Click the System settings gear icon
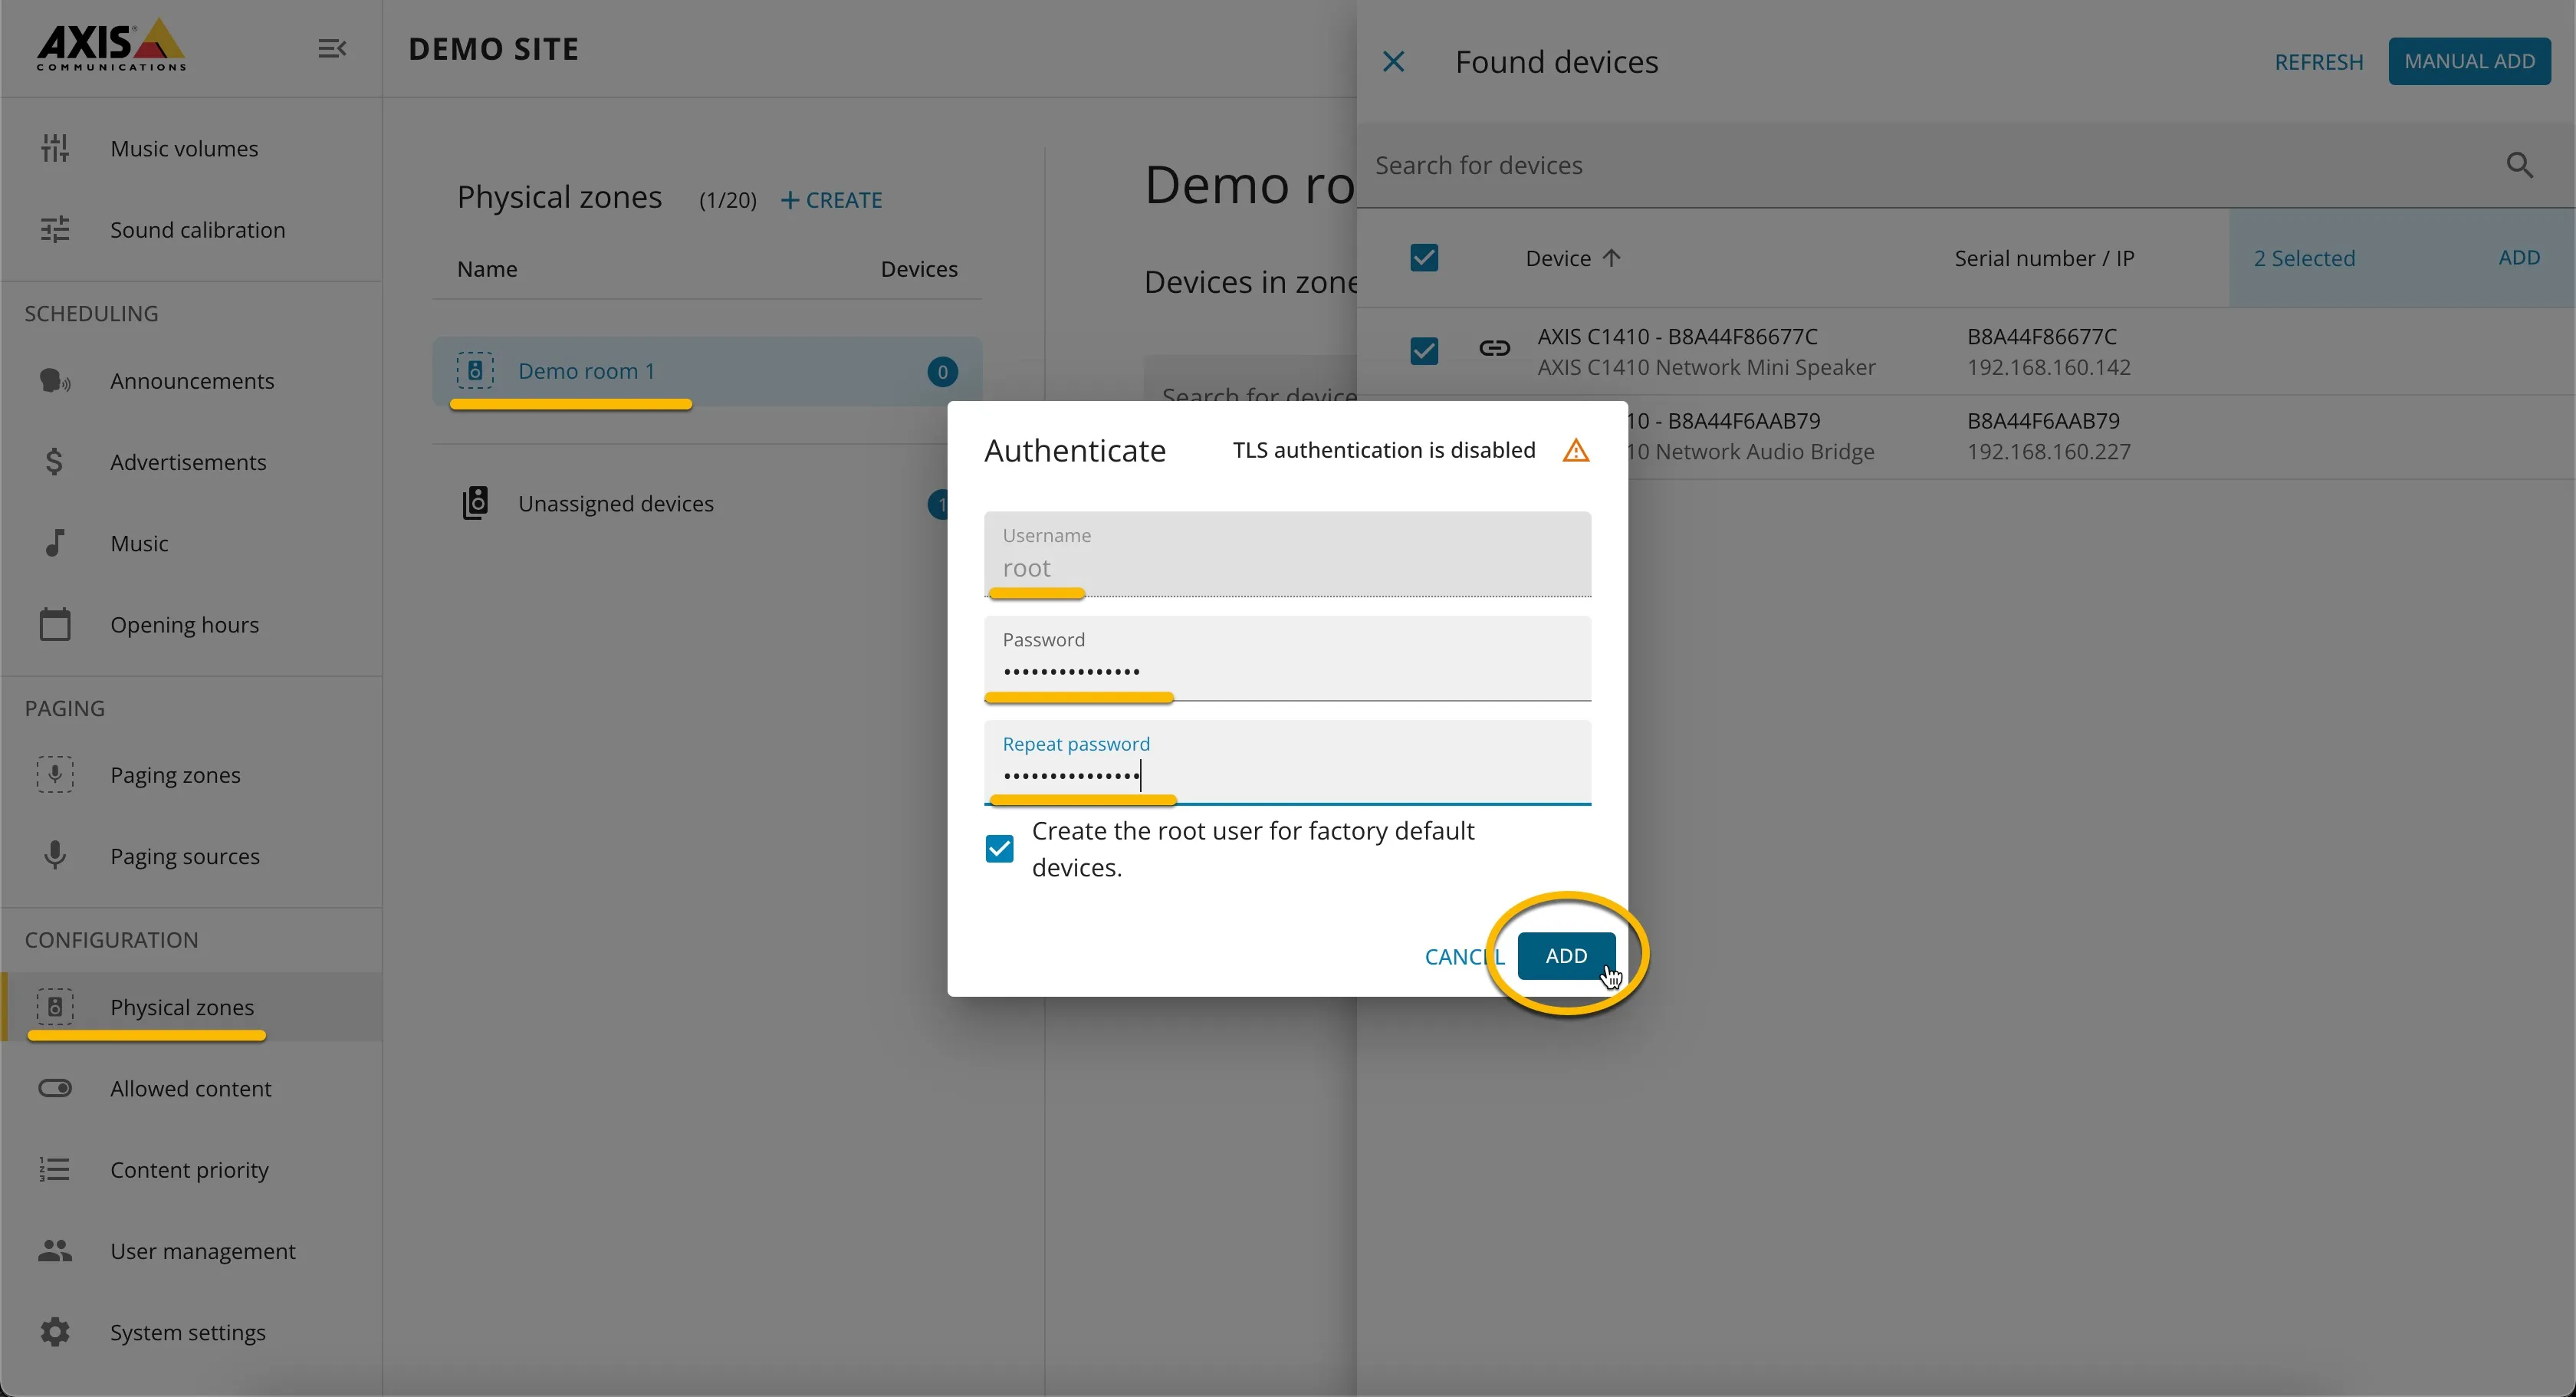The width and height of the screenshot is (2576, 1397). 55,1332
